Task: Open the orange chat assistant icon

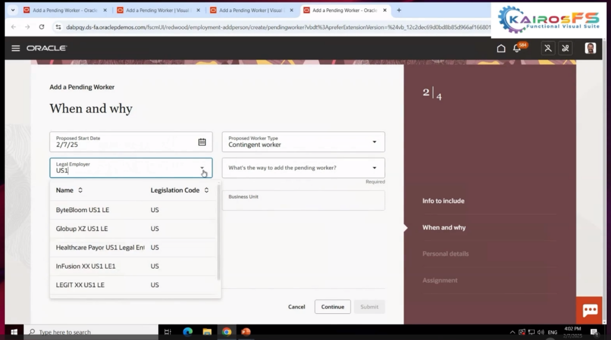Action: coord(590,310)
